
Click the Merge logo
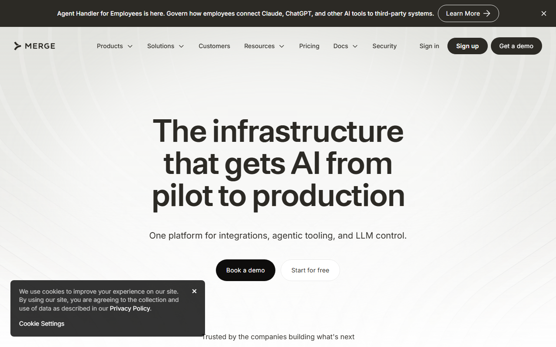tap(34, 46)
